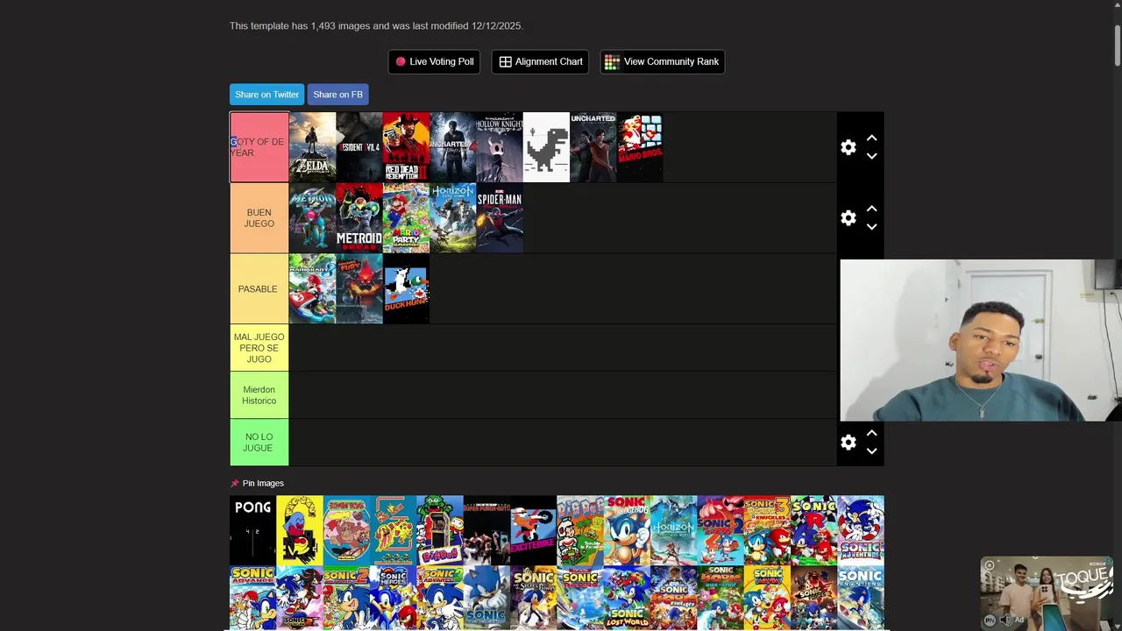The height and width of the screenshot is (631, 1122).
Task: Move BUEN JUEGO row up
Action: tap(871, 209)
